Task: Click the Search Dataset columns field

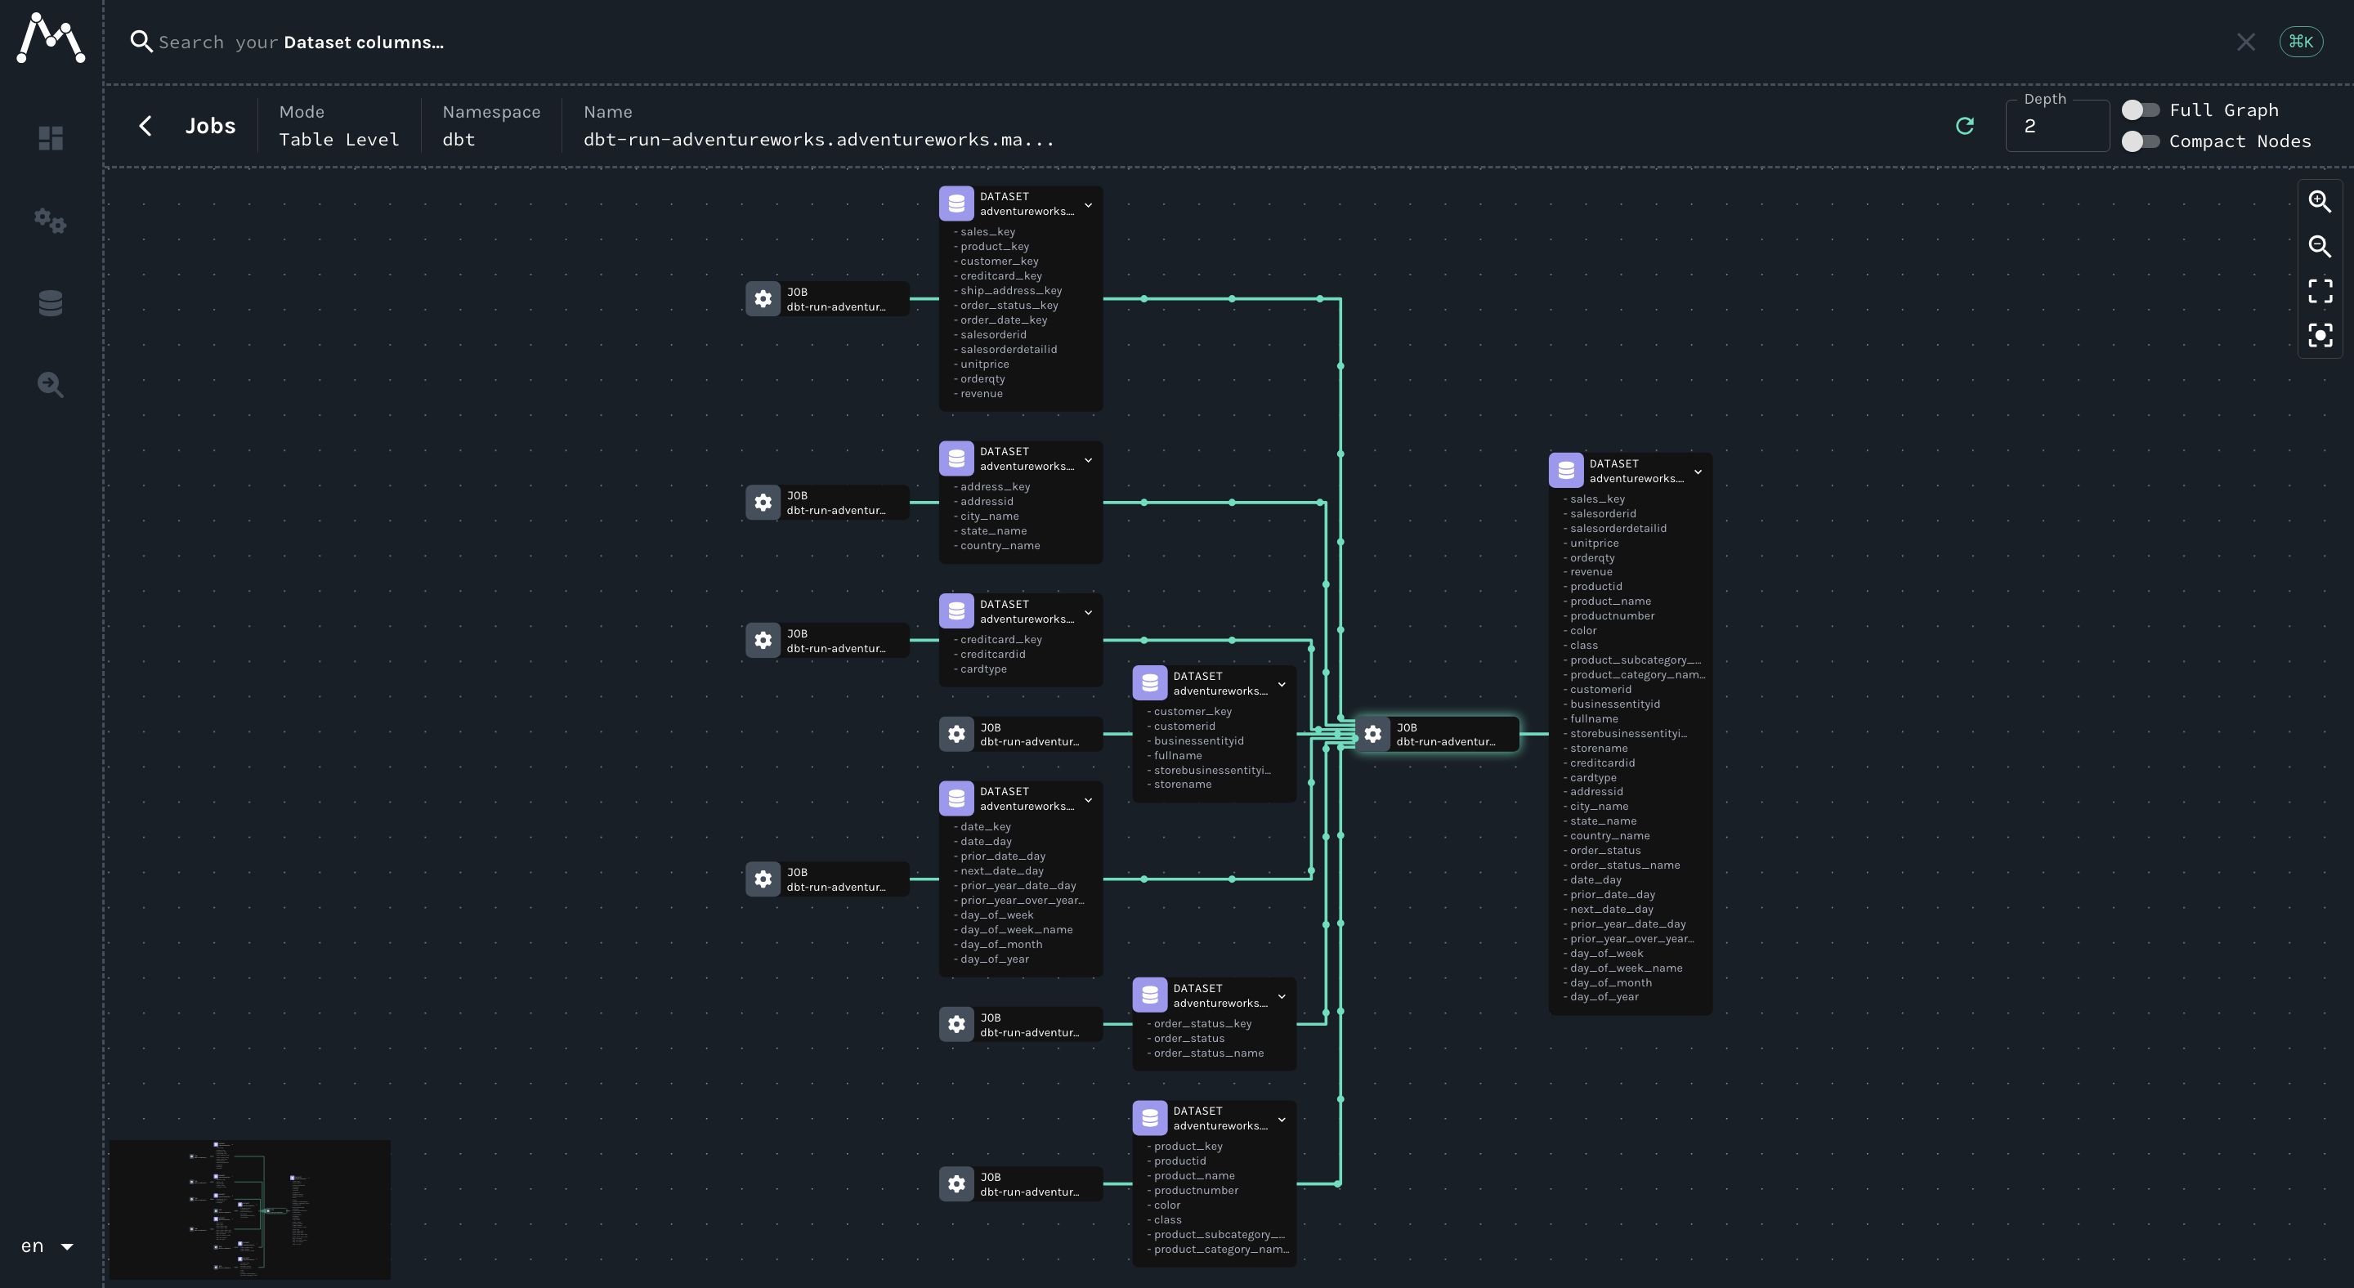Action: (302, 42)
